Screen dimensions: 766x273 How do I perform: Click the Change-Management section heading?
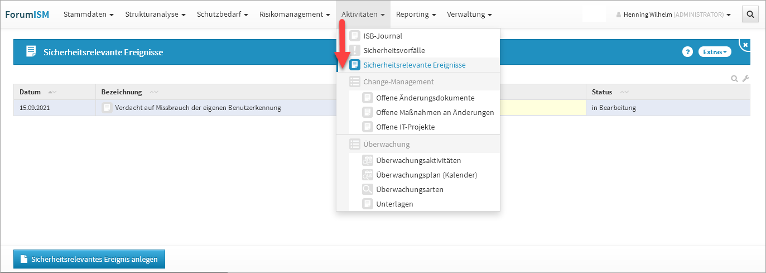398,82
